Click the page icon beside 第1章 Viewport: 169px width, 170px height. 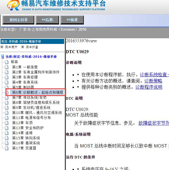coord(7,67)
